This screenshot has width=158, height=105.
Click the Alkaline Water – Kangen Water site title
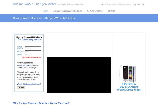coord(34,4)
